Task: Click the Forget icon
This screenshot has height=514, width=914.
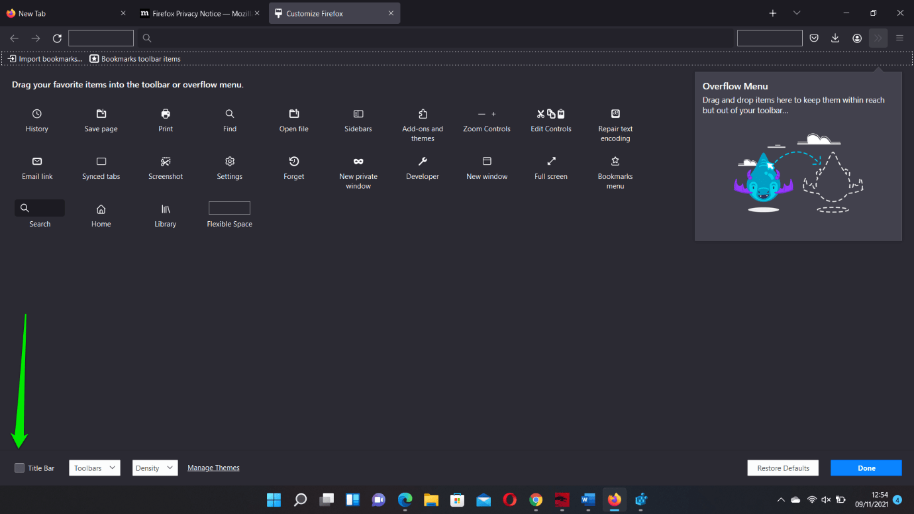Action: pos(294,162)
